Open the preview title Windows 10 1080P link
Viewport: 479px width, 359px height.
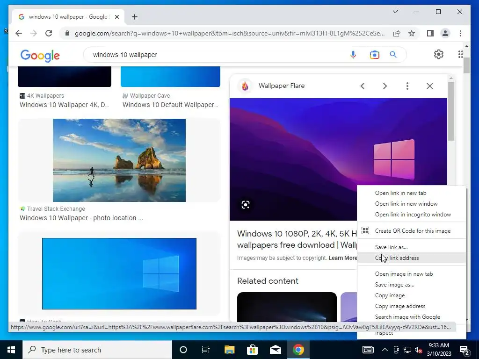tap(297, 239)
